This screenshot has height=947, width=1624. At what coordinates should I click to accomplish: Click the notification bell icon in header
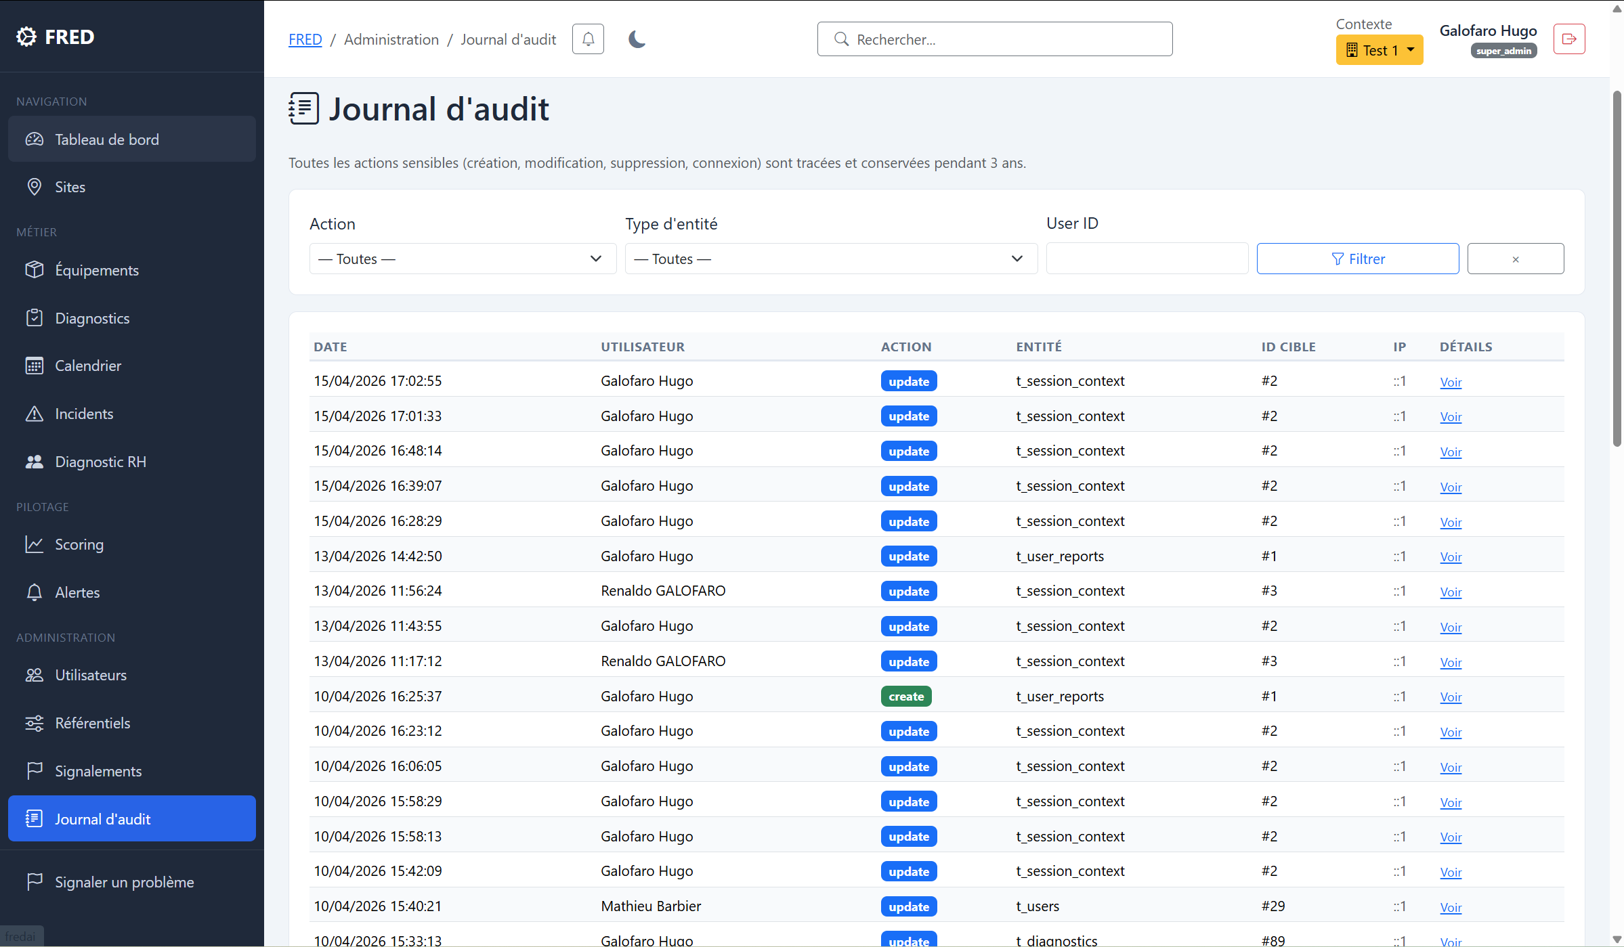click(588, 39)
